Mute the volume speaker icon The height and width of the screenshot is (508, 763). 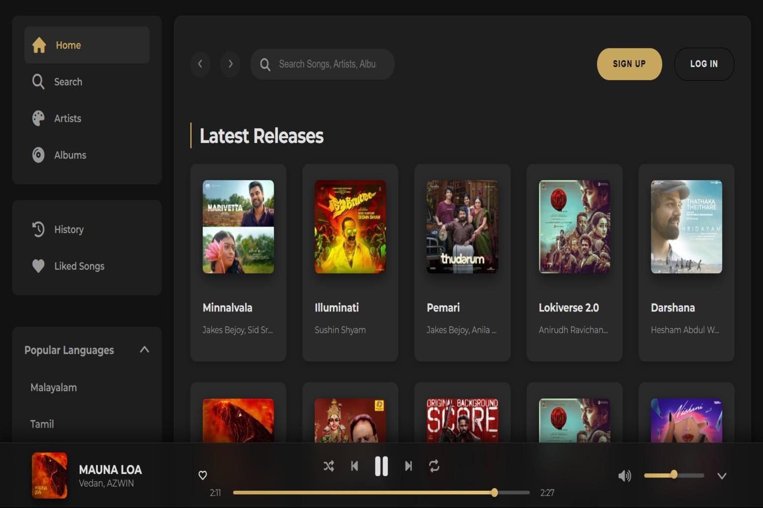click(625, 475)
